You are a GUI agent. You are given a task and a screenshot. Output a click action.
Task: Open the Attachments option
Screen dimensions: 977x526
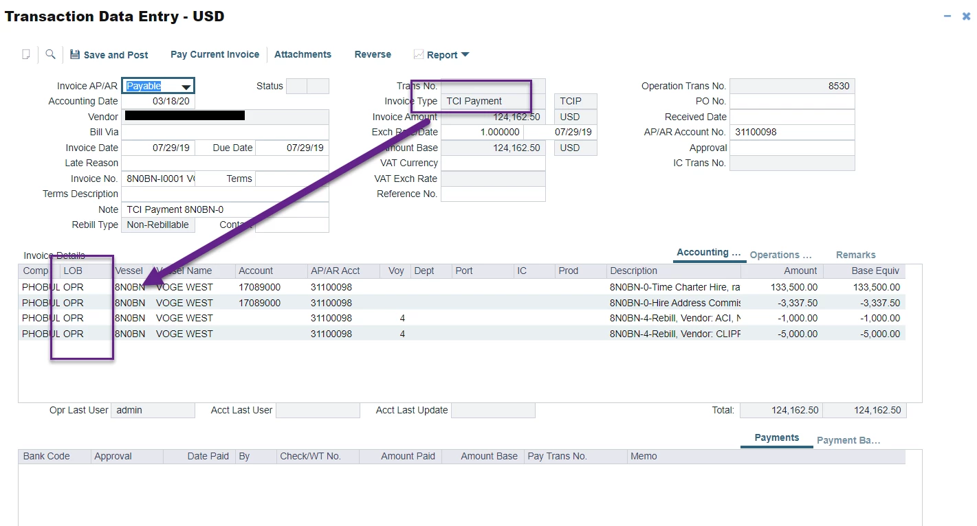tap(303, 55)
